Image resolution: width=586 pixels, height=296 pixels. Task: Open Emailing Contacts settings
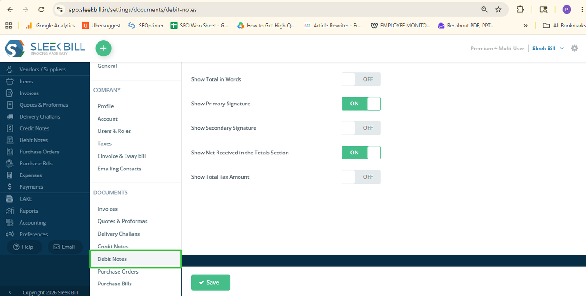click(119, 169)
